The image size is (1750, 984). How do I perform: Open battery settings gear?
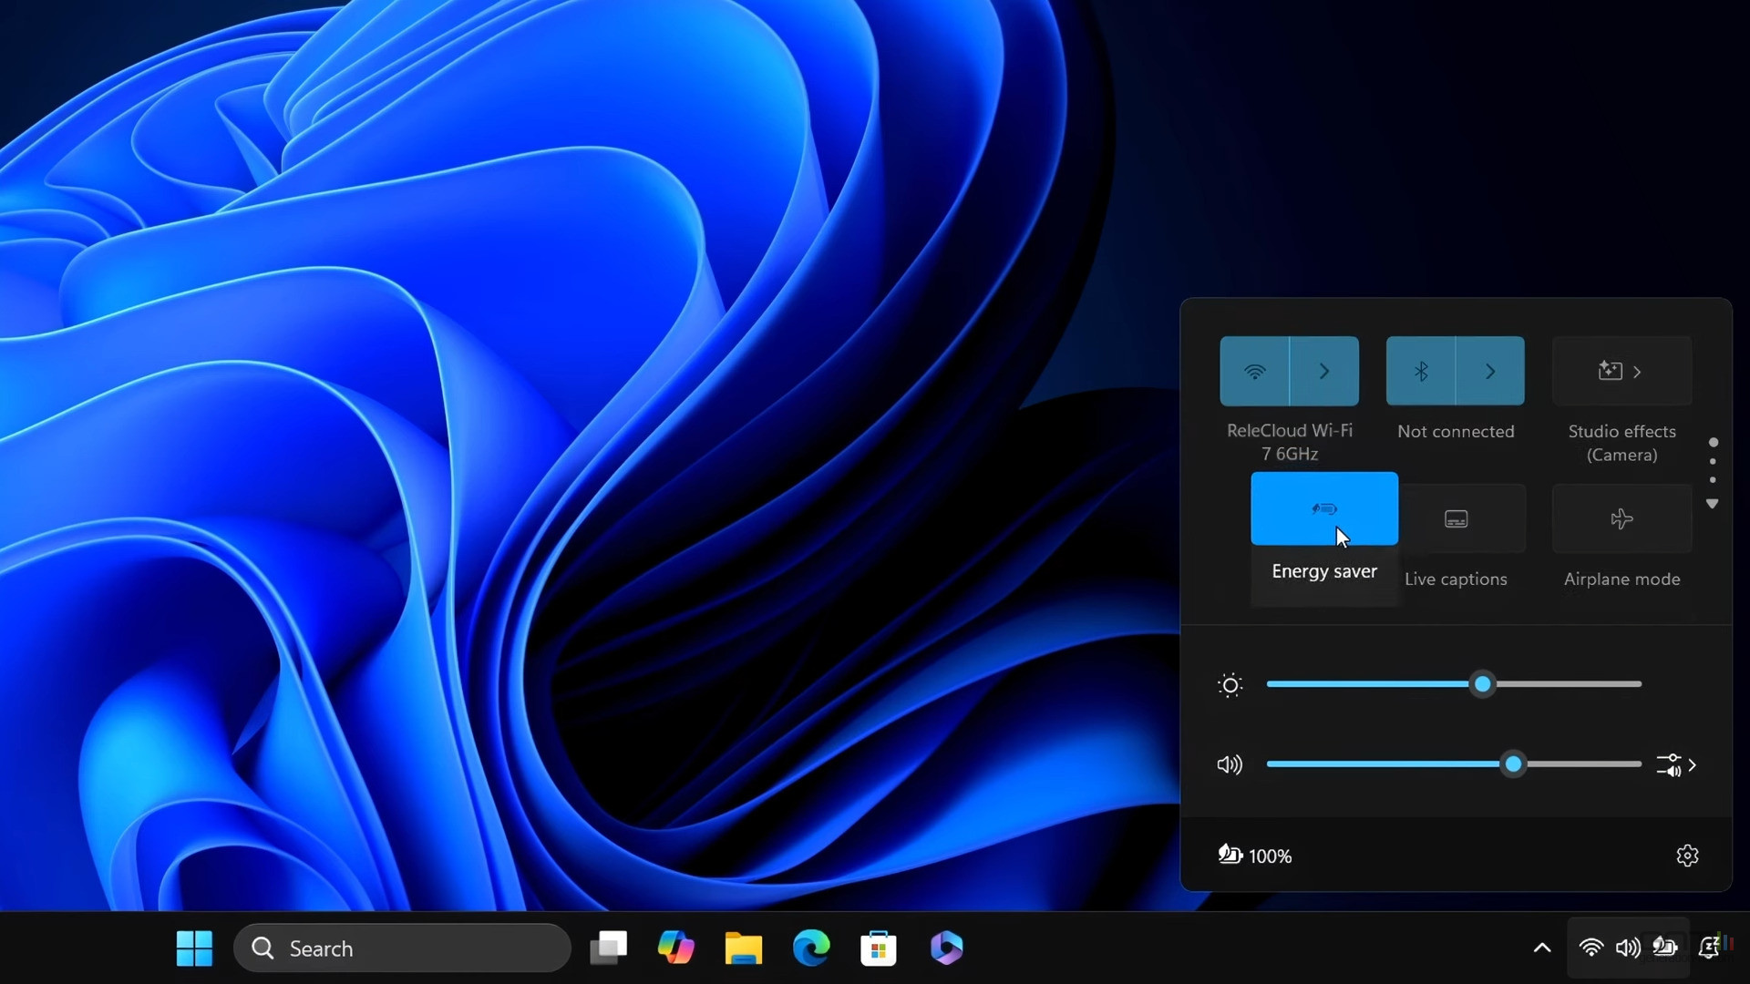(1686, 855)
